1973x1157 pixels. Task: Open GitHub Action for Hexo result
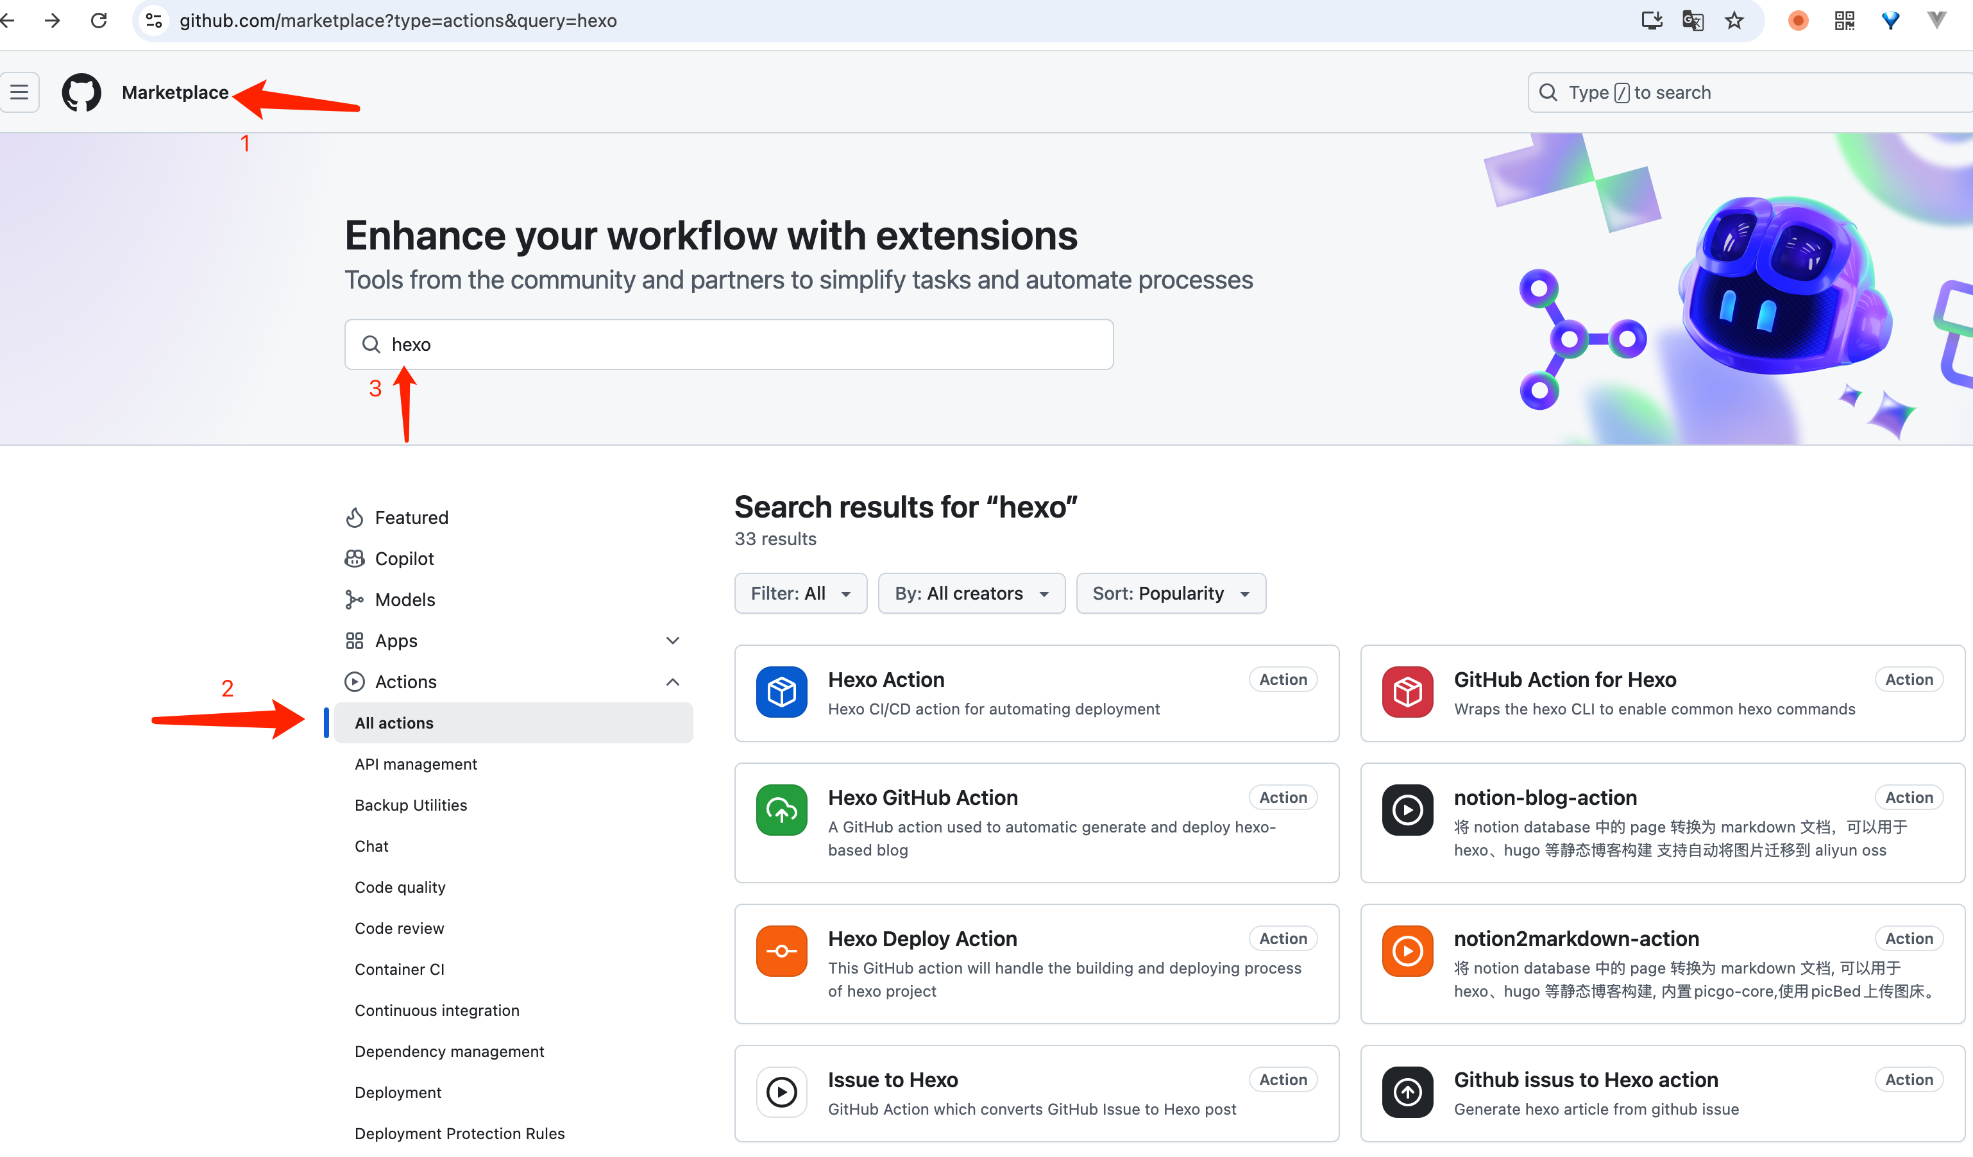[x=1564, y=679]
